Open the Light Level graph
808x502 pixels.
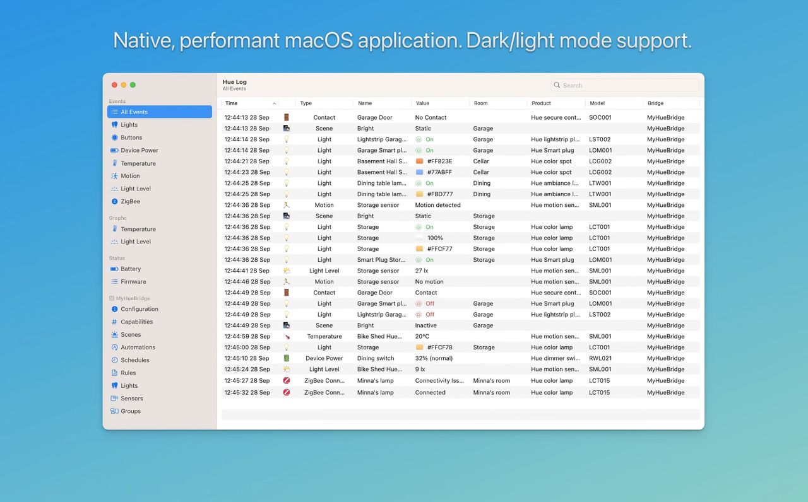click(x=135, y=242)
